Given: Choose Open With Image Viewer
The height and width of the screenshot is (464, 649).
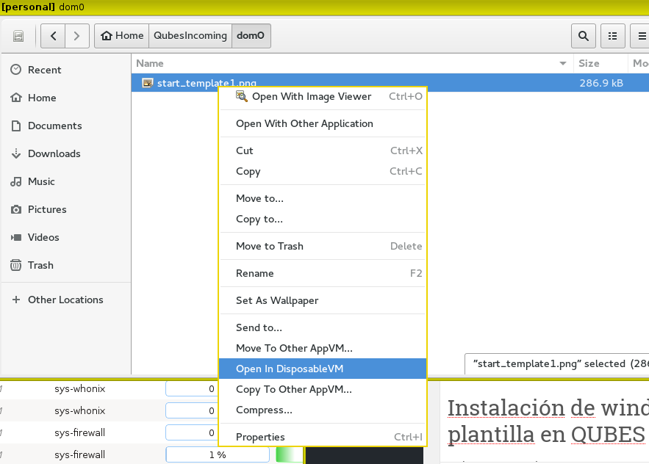Looking at the screenshot, I should tap(312, 96).
